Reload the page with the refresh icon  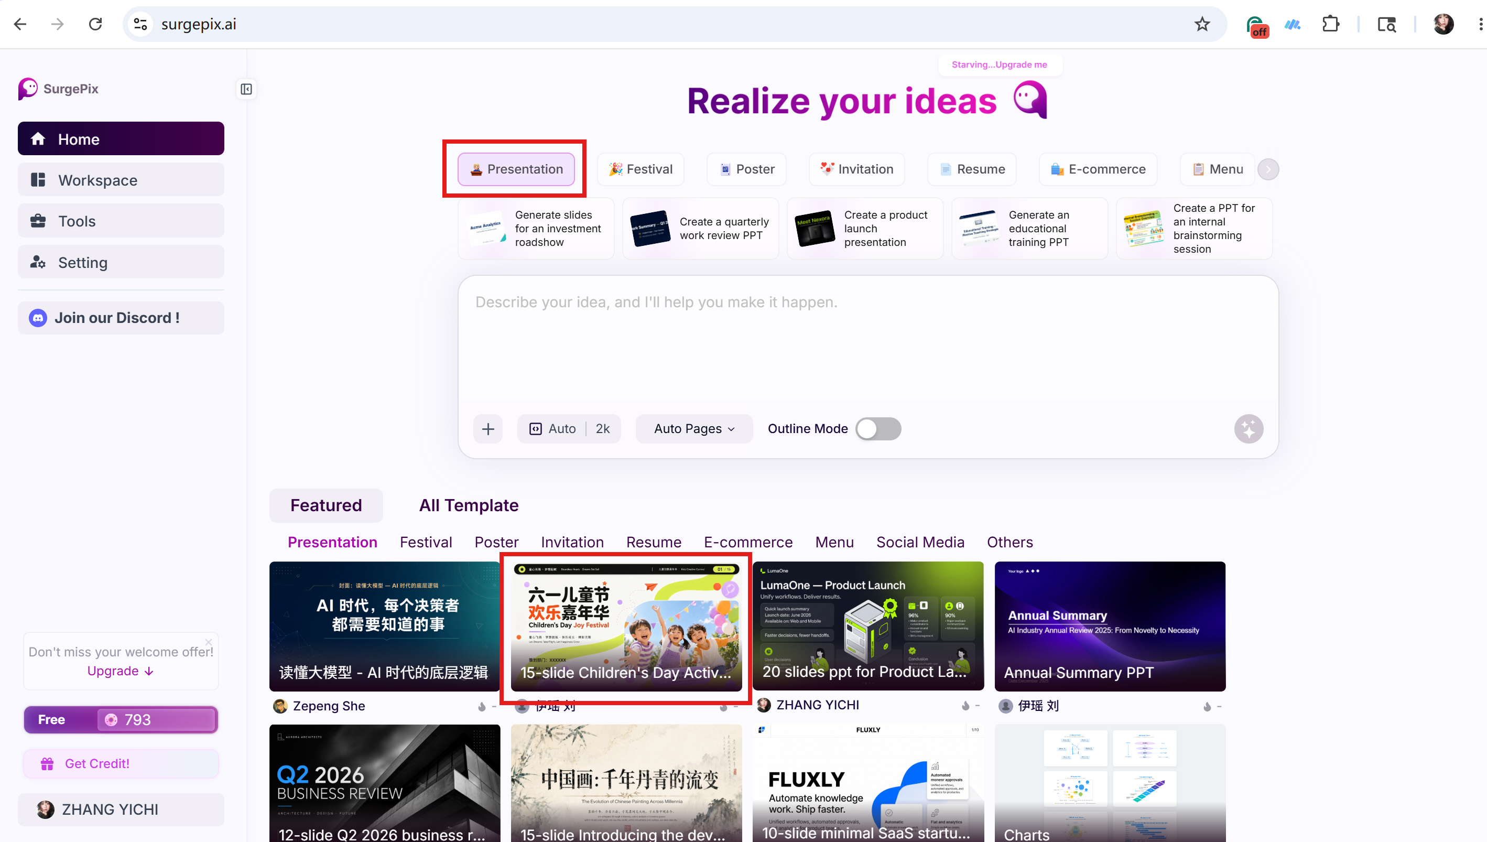pyautogui.click(x=95, y=24)
